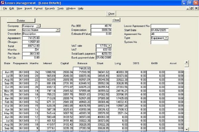Select the Dec 05 date cell
The height and width of the screenshot is (132, 199).
8,95
